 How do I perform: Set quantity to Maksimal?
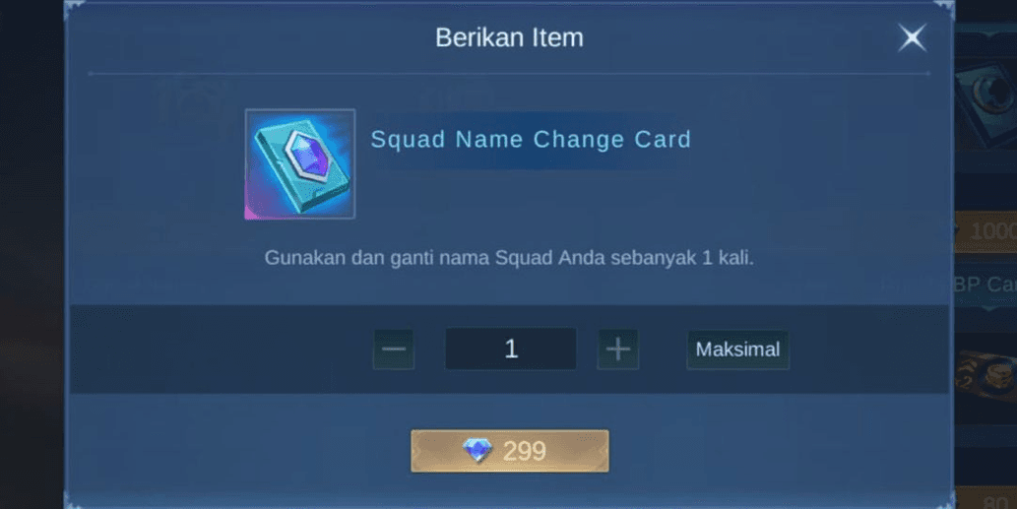738,350
